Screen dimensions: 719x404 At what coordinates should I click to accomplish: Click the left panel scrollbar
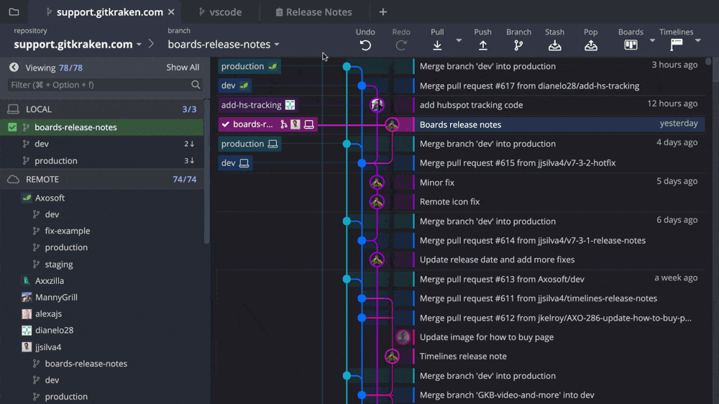point(207,170)
